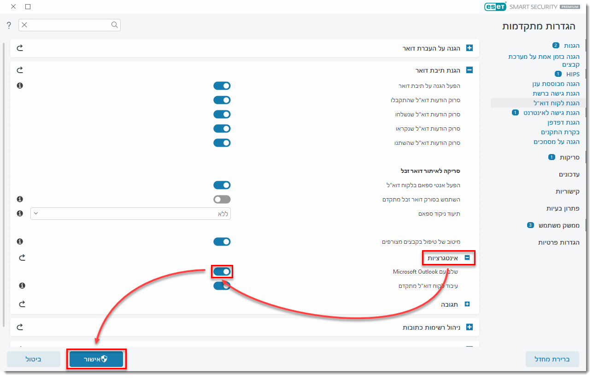Click the הגדרות מתקדמות title text
The width and height of the screenshot is (593, 378).
click(x=539, y=26)
